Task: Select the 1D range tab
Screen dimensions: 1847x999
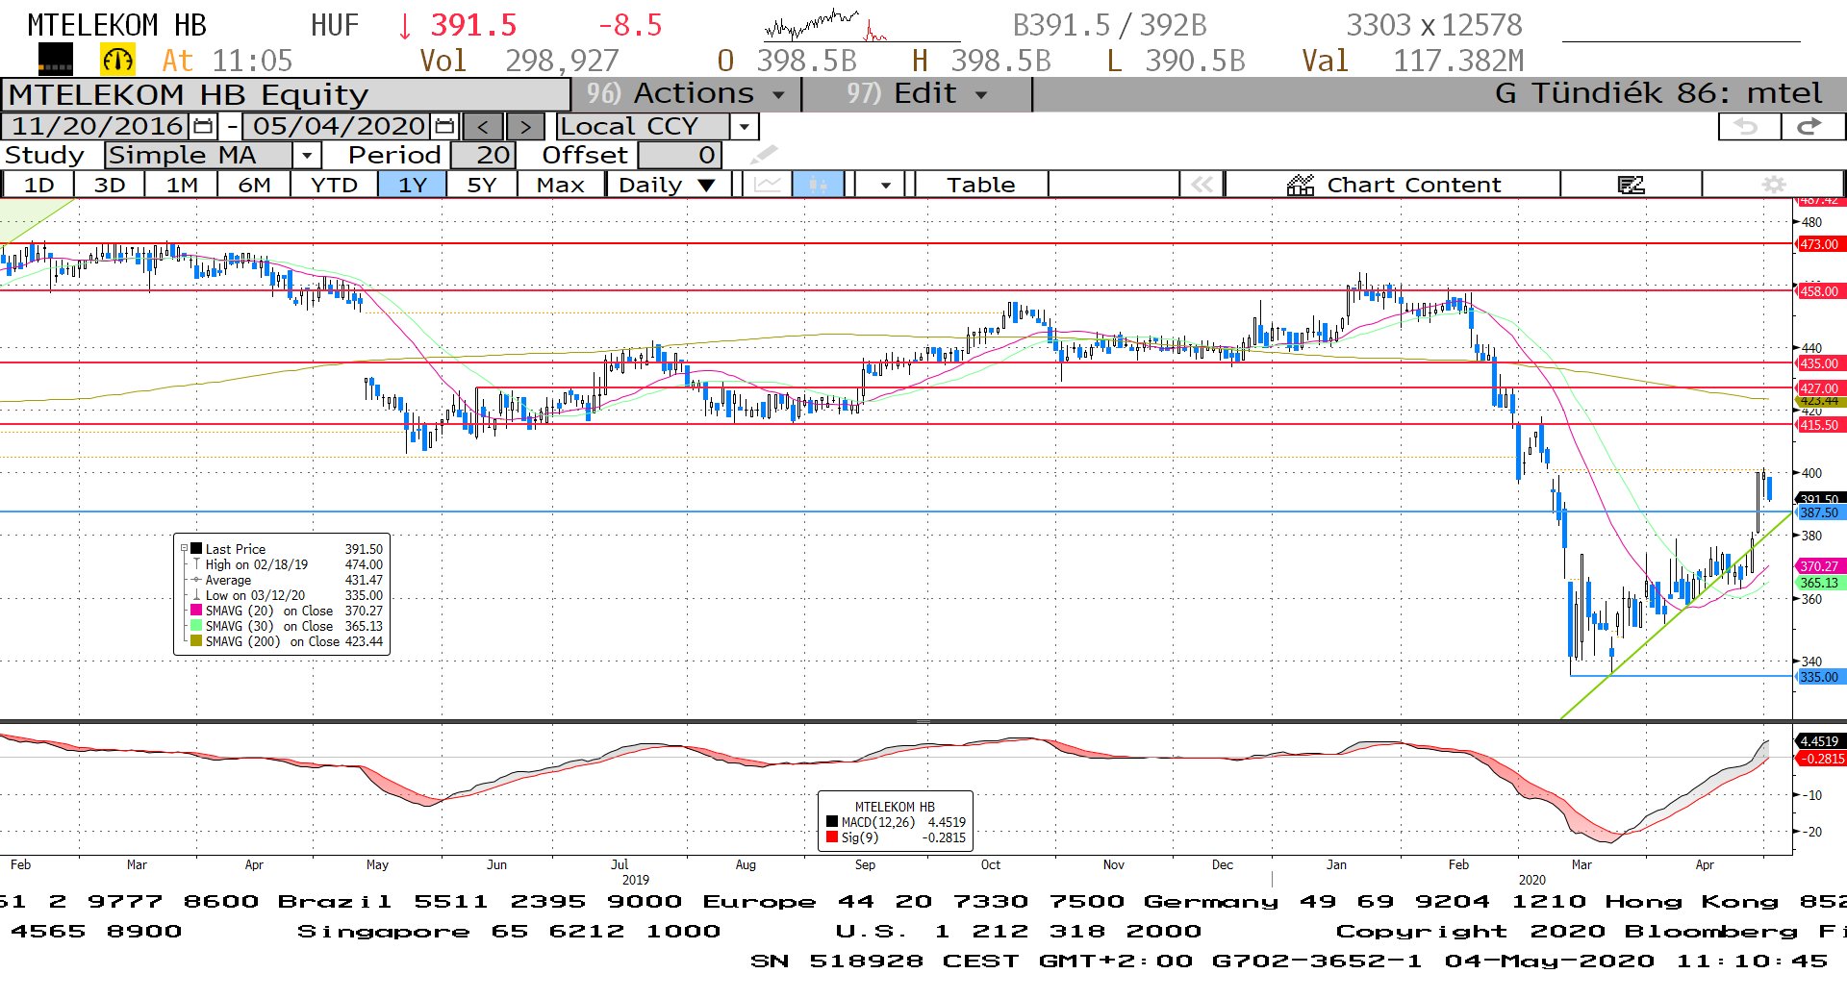Action: [x=38, y=184]
